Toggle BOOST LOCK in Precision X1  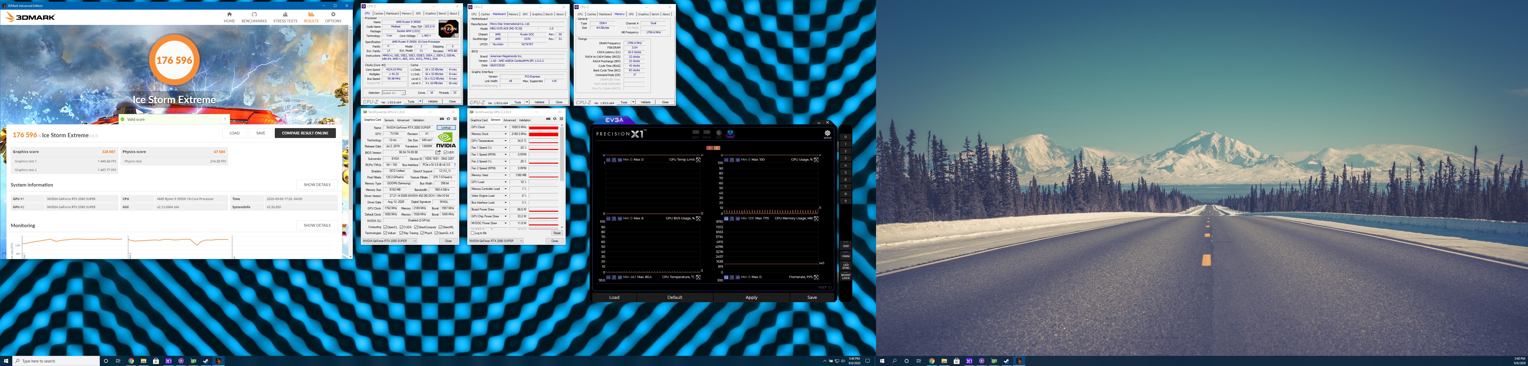(845, 276)
